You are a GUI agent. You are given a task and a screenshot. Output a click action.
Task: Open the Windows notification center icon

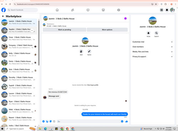[x=174, y=129]
